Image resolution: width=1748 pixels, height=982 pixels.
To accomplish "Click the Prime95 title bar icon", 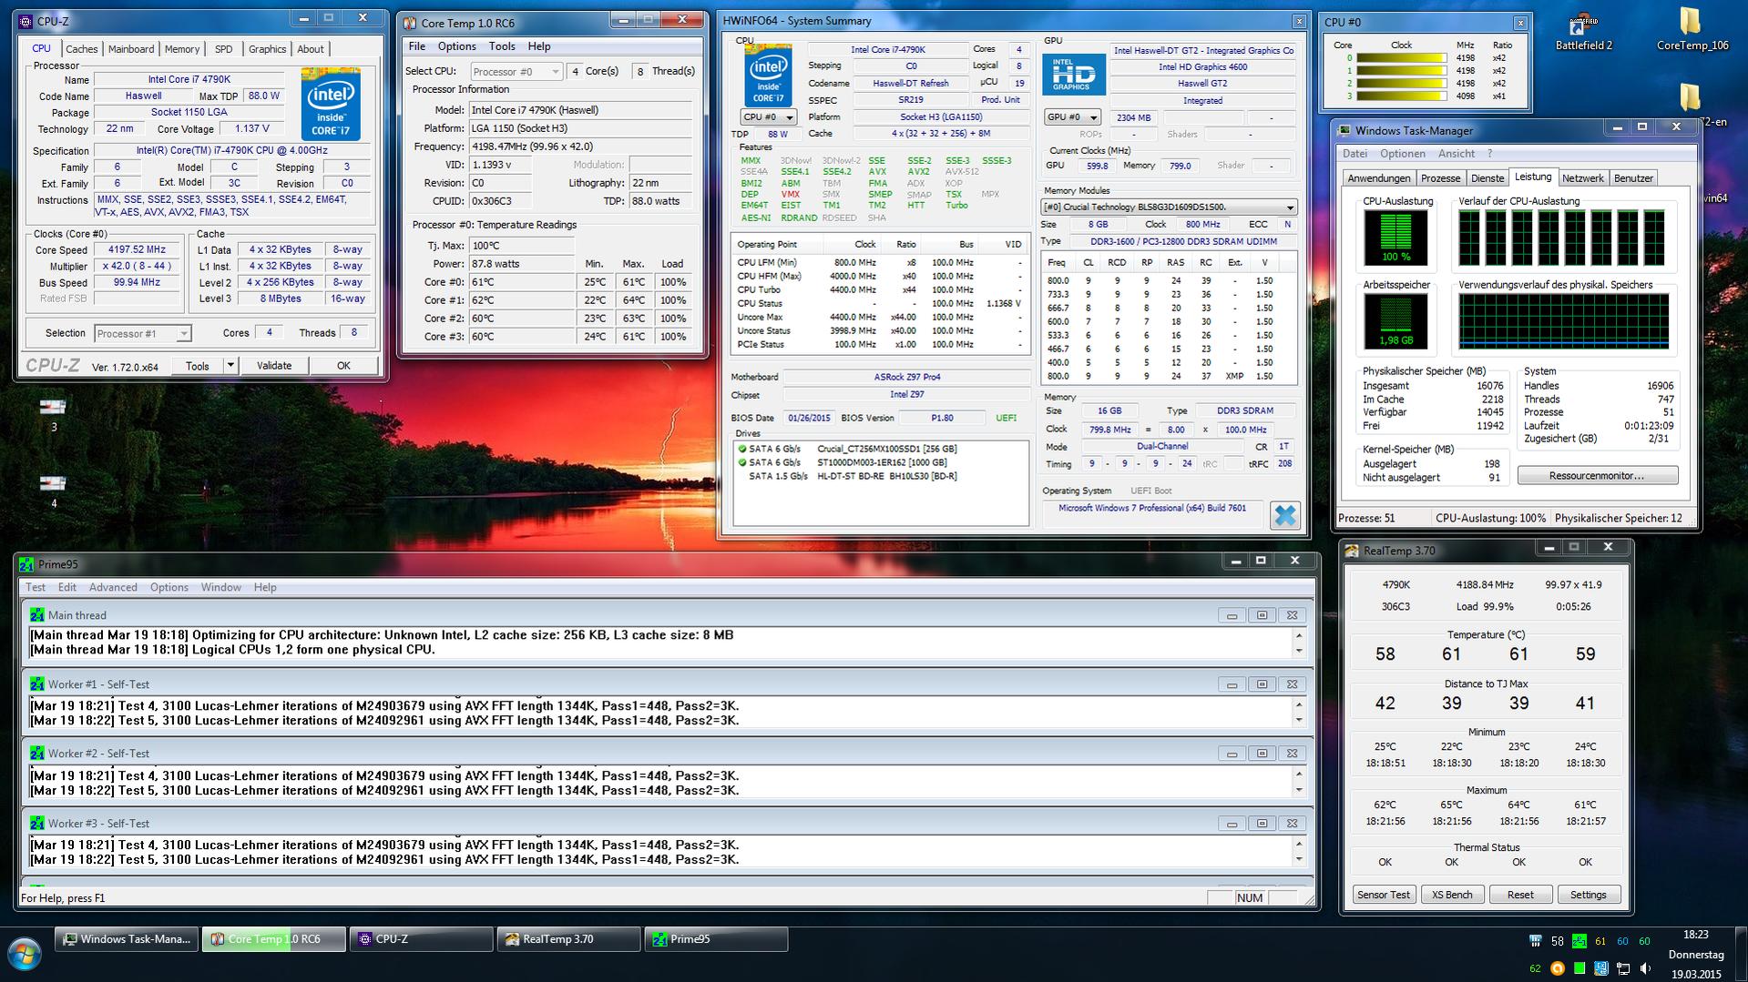I will pyautogui.click(x=27, y=564).
